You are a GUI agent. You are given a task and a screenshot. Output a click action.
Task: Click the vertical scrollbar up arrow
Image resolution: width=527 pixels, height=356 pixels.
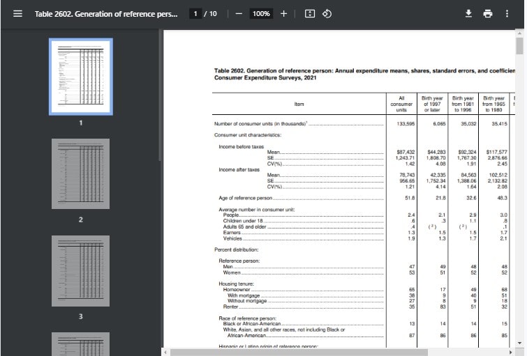click(x=520, y=33)
